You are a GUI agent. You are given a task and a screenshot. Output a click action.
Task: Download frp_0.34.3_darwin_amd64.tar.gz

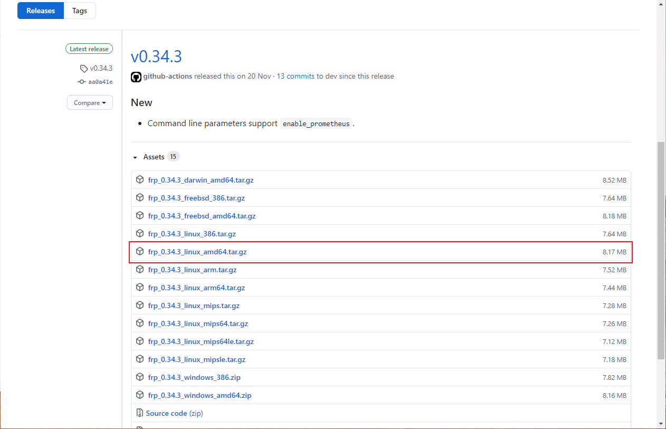click(201, 180)
